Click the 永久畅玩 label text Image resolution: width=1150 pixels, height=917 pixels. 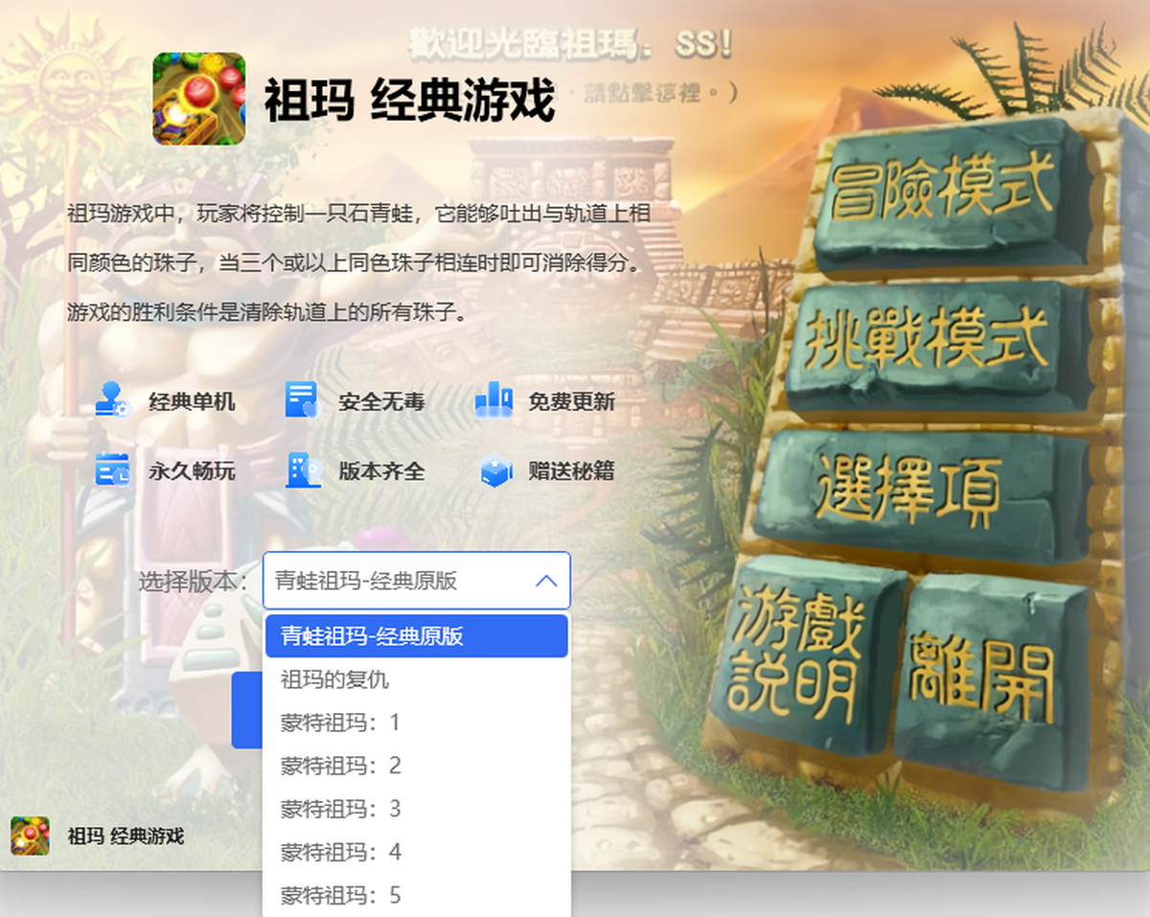tap(192, 471)
